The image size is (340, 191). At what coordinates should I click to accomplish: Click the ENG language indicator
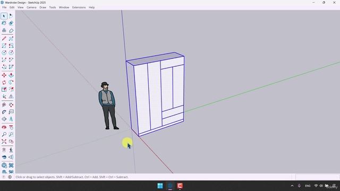308,186
